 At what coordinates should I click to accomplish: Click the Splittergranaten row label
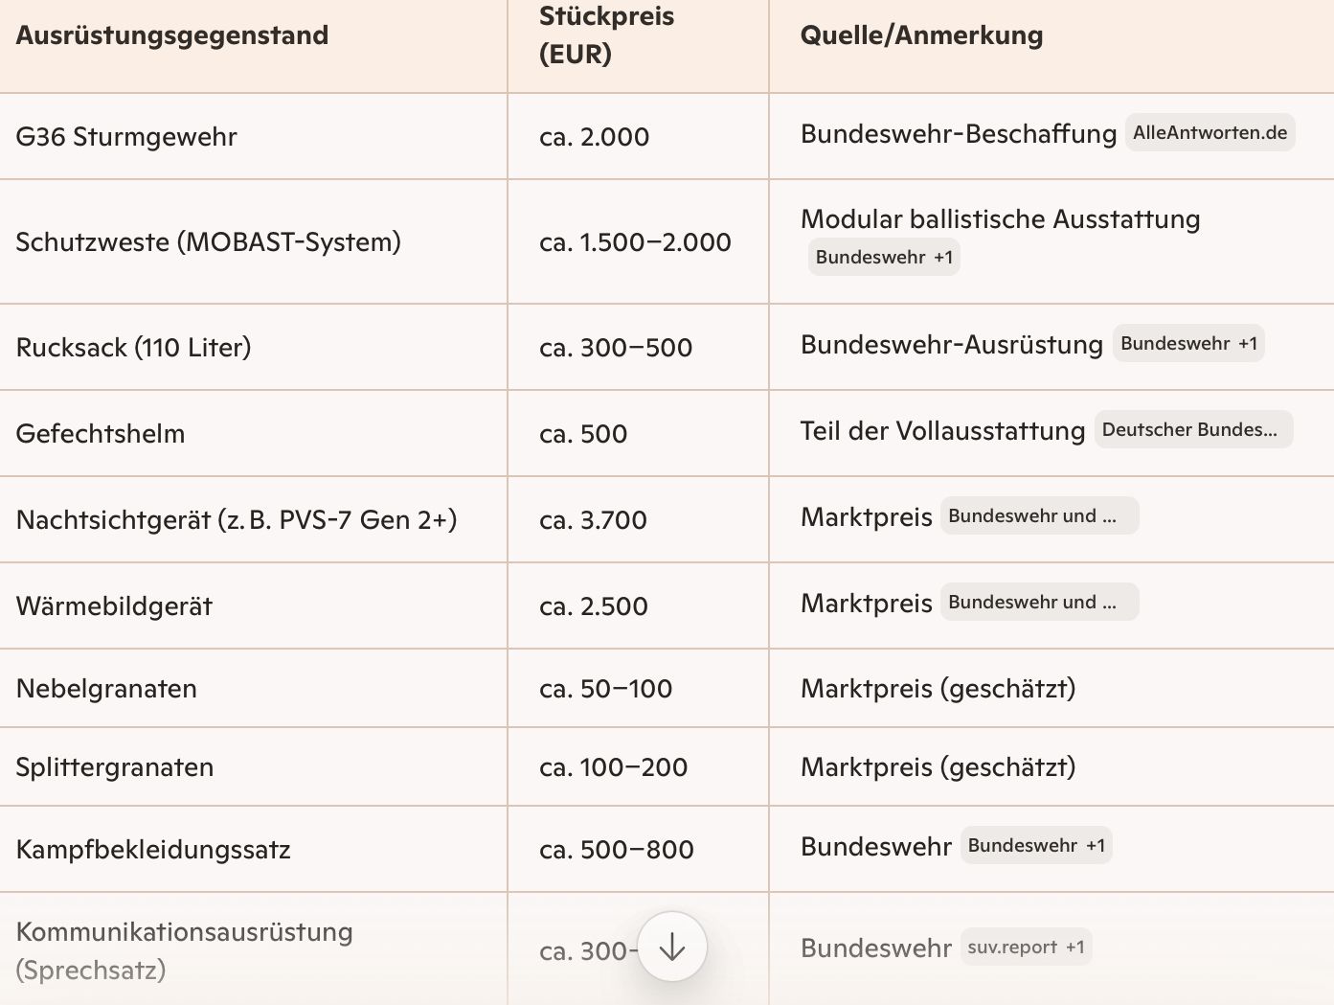tap(115, 767)
